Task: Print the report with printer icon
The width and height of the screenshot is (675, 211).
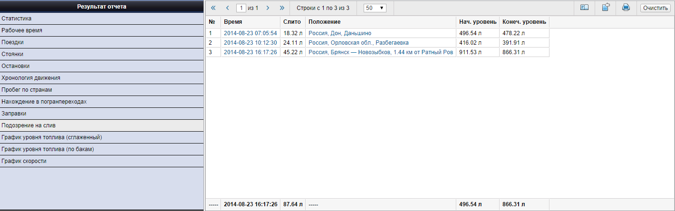Action: click(x=626, y=8)
